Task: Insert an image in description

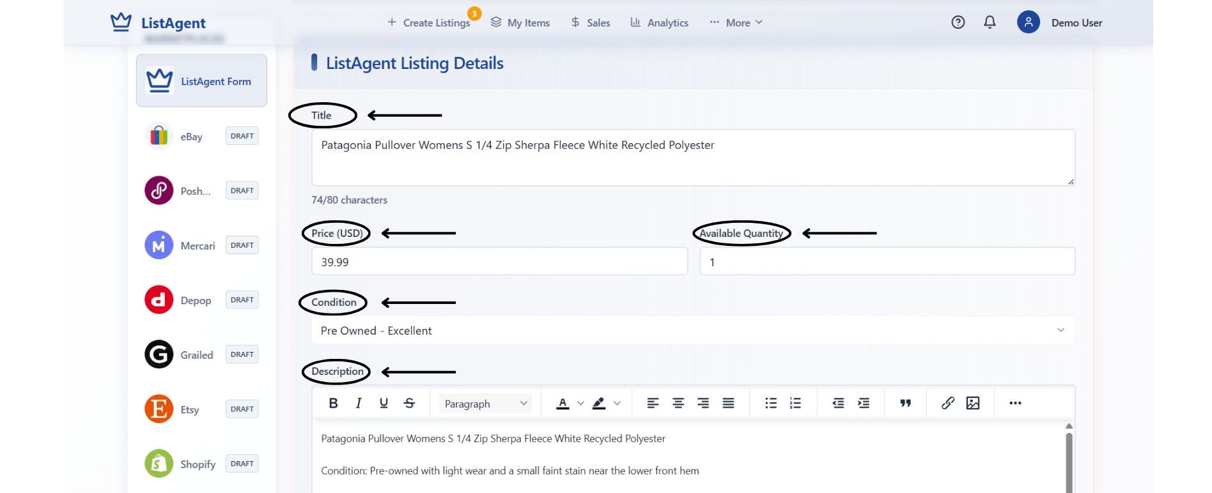Action: coord(973,403)
